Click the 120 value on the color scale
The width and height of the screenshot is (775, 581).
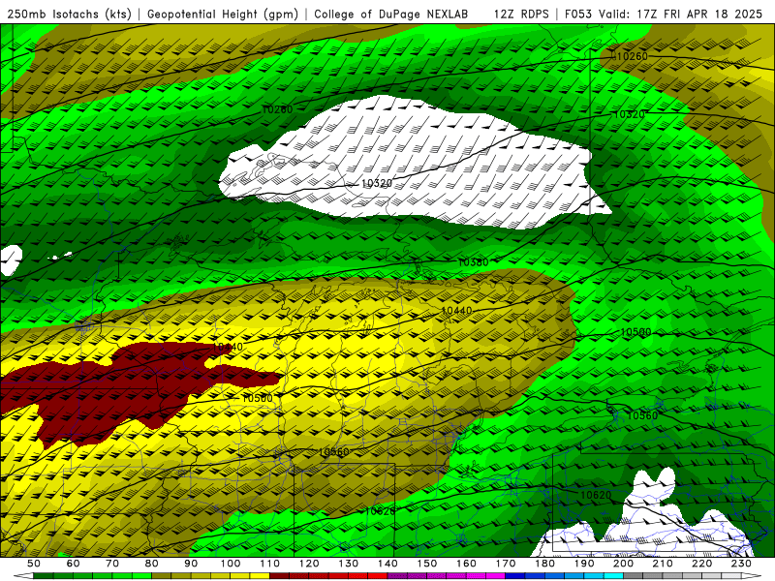(309, 564)
